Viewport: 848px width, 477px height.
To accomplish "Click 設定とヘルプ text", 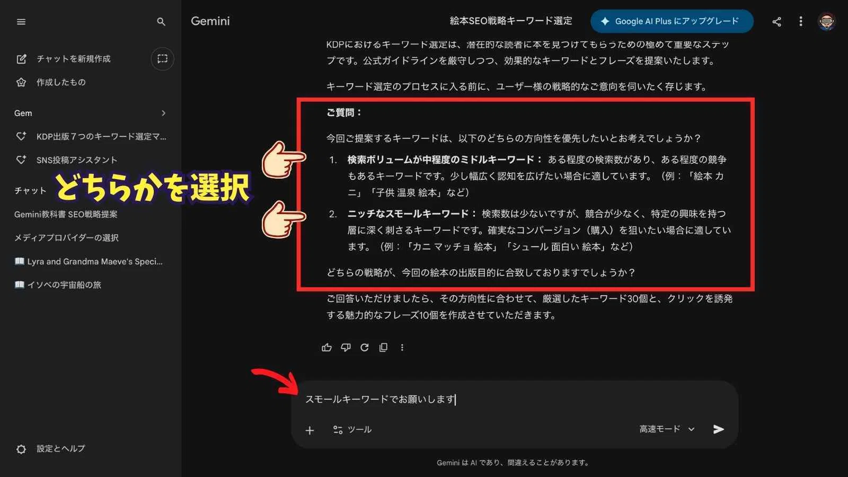I will point(61,449).
